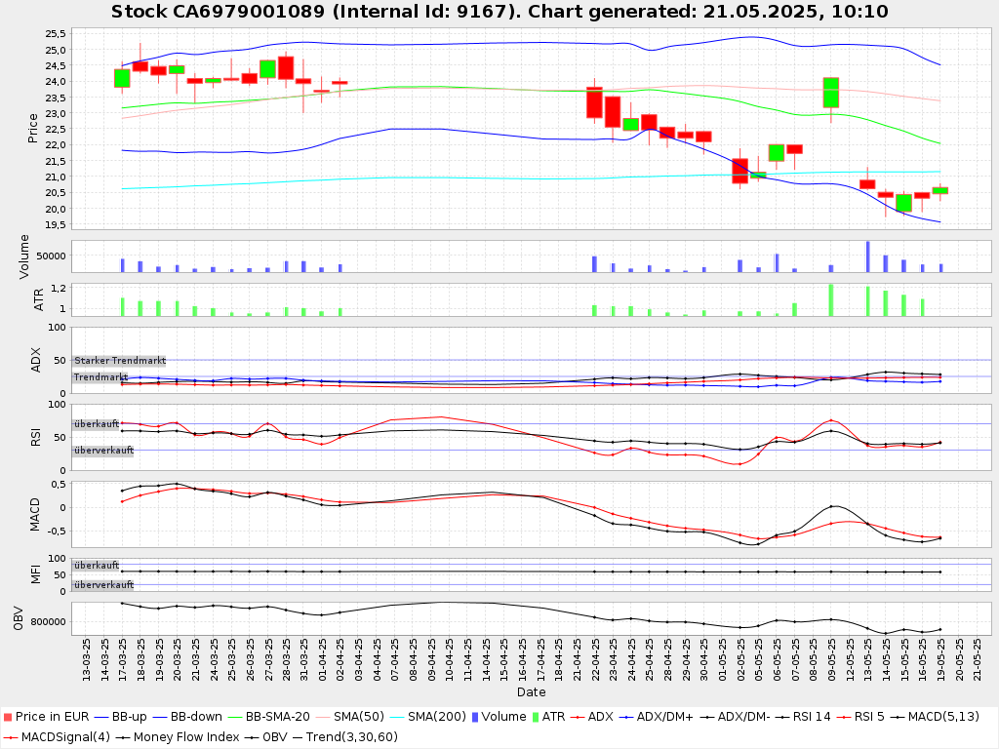Click the "Date" horizontal axis title
The image size is (999, 749).
click(x=532, y=691)
